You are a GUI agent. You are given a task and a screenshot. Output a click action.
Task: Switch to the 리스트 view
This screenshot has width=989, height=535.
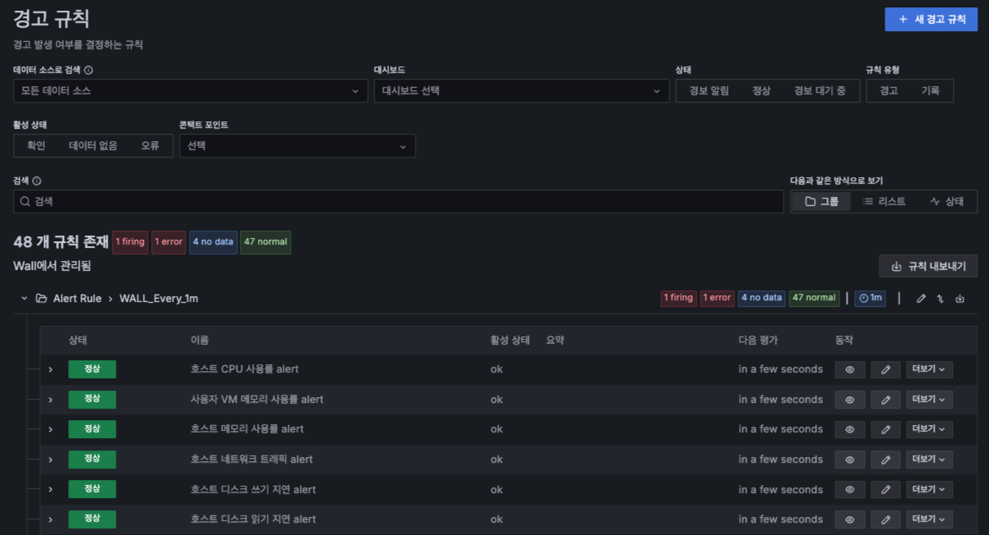tap(884, 202)
